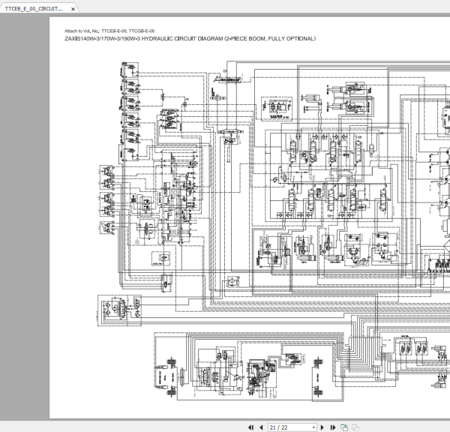The width and height of the screenshot is (450, 432).
Task: Go to the previous page
Action: point(261,427)
